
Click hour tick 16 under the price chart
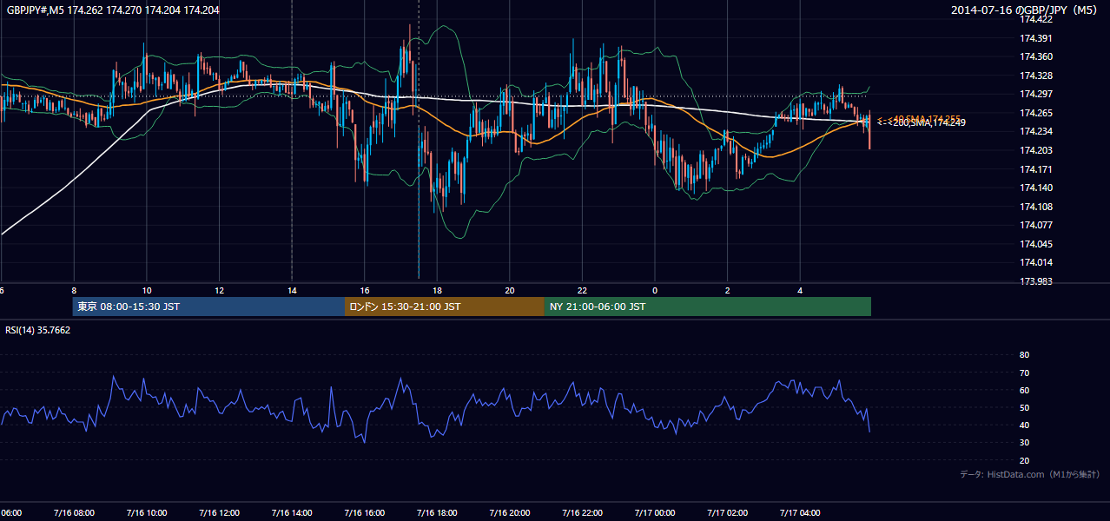tap(365, 291)
